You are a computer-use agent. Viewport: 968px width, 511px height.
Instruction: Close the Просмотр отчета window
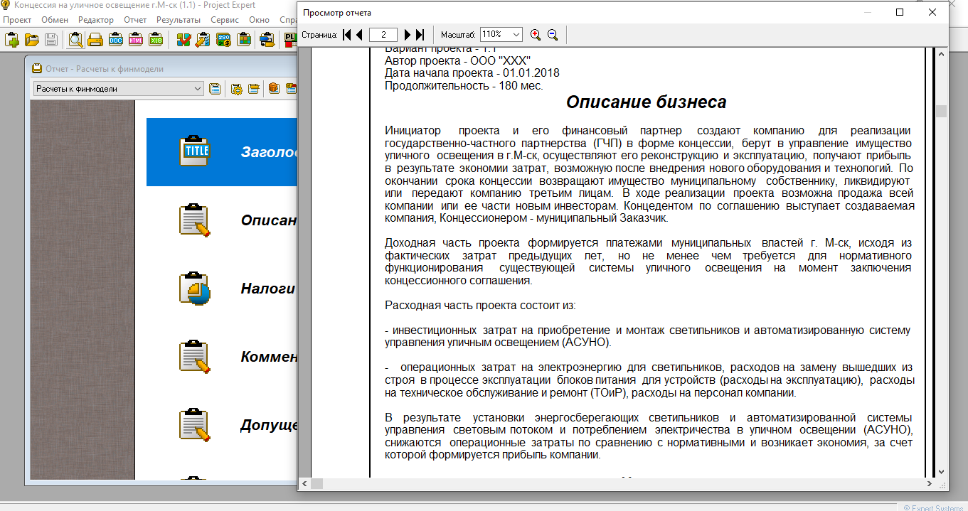[x=932, y=12]
